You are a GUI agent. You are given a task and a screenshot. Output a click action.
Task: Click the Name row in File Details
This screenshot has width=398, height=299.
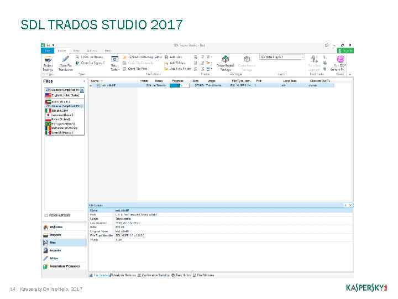pyautogui.click(x=221, y=210)
